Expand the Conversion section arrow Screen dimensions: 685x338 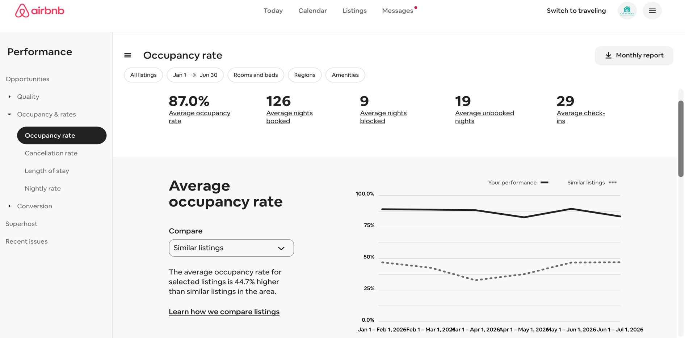[x=9, y=206]
